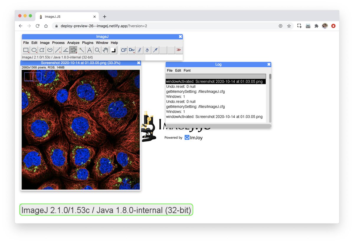Select the Angle tool

click(66, 50)
